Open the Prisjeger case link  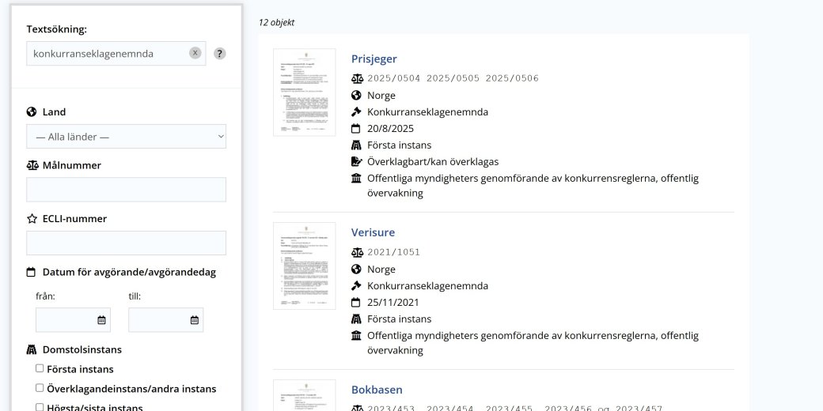[x=374, y=58]
